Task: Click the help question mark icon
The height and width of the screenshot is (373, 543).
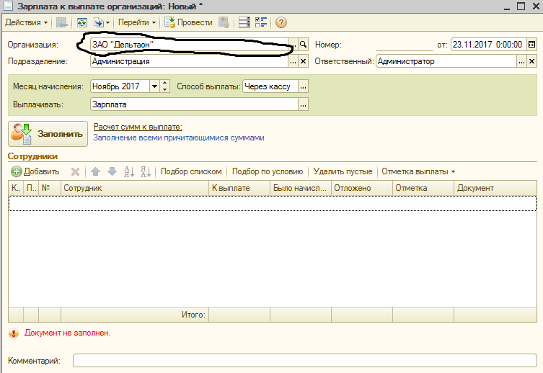Action: point(281,23)
